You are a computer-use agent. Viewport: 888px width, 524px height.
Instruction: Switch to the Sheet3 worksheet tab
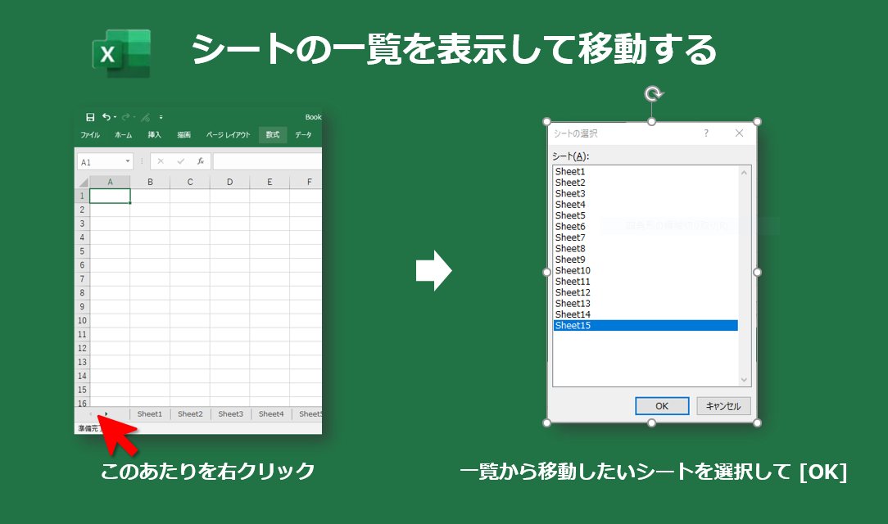230,414
